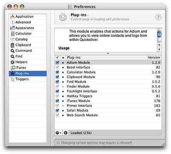Click the Loaded (23k) status text
This screenshot has width=171, height=154.
click(81, 133)
